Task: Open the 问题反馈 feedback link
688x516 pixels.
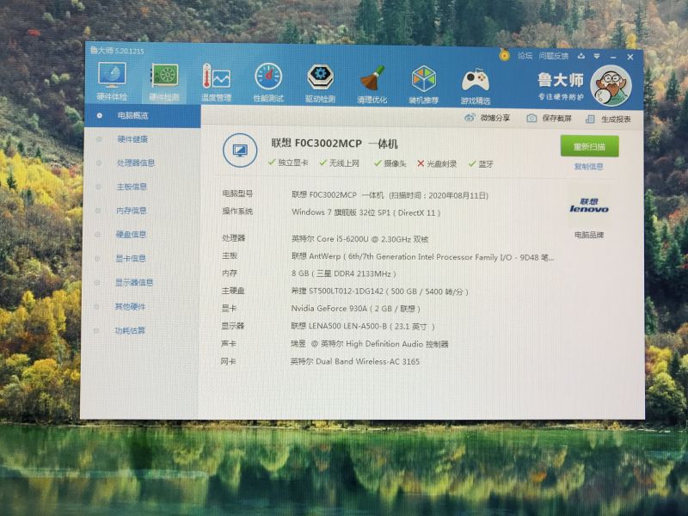Action: pyautogui.click(x=554, y=56)
